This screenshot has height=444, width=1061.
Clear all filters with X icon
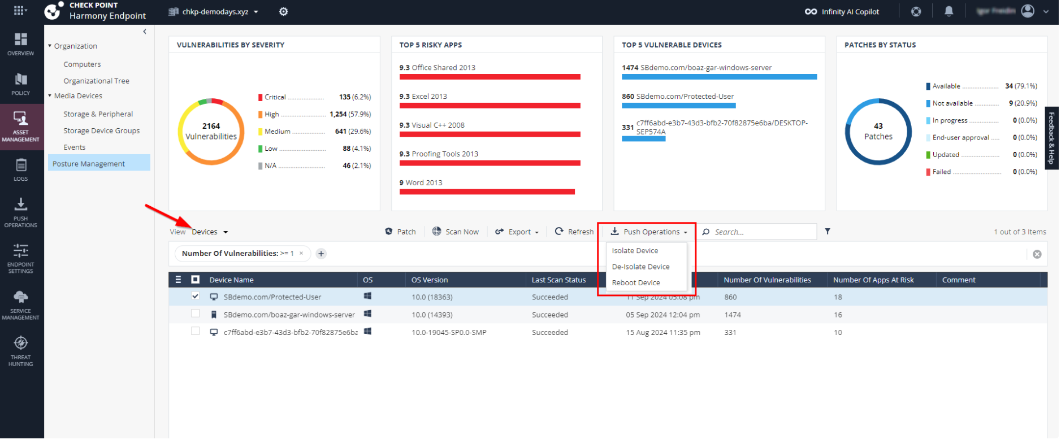pos(1037,254)
